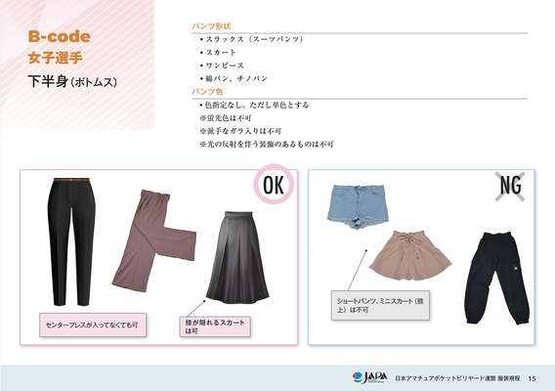Click the センタープレス note label

tap(93, 325)
